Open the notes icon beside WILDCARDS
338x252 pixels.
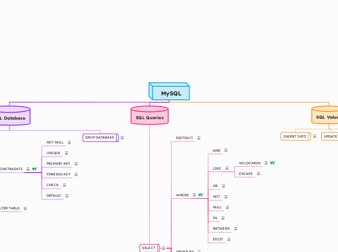pos(266,163)
